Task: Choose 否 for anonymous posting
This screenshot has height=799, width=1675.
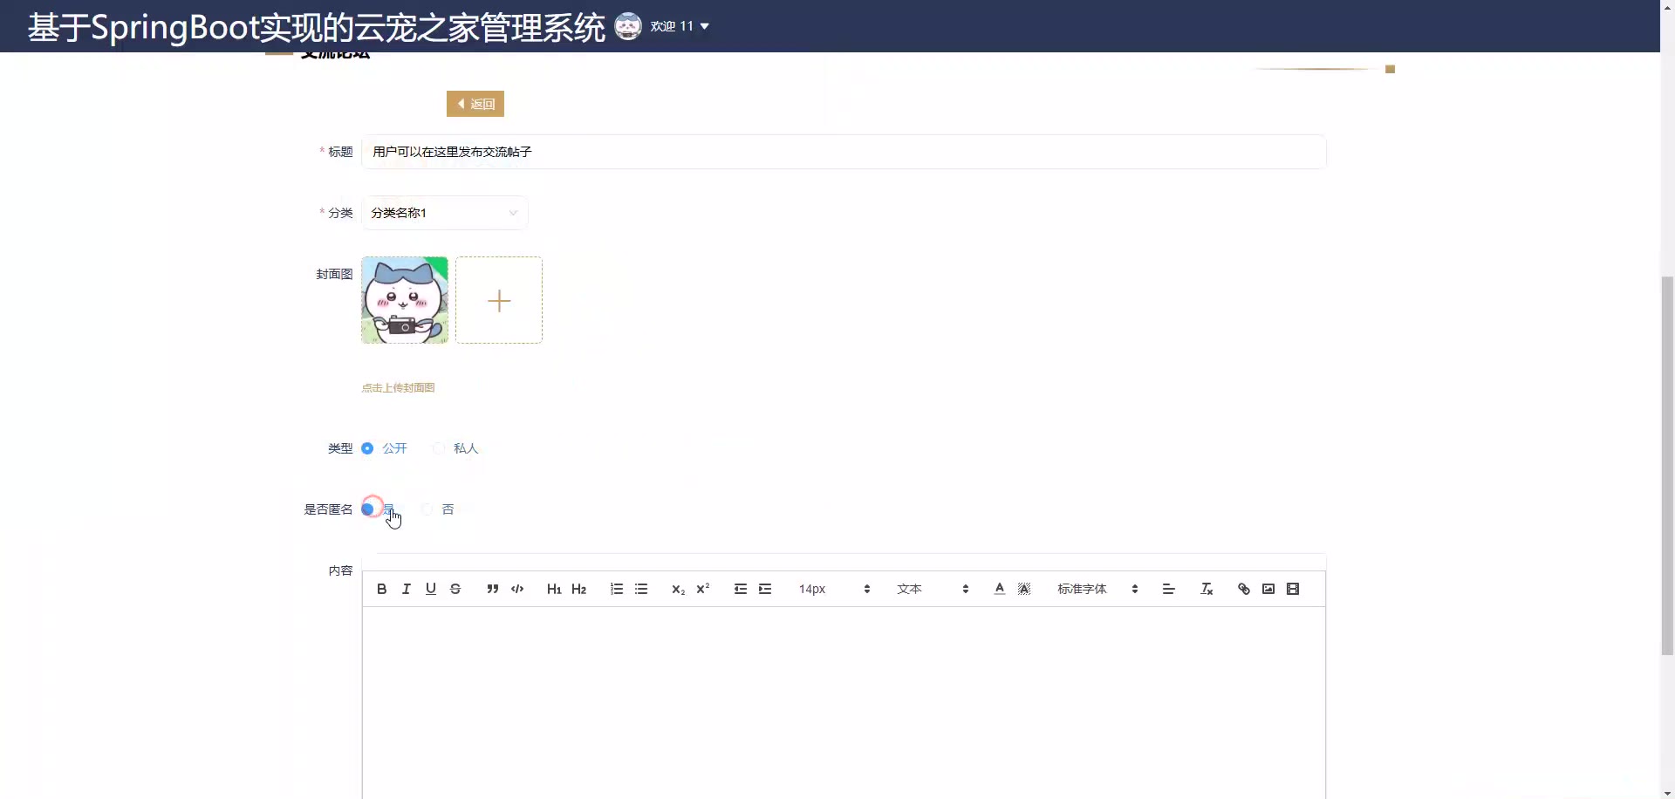Action: [x=427, y=509]
